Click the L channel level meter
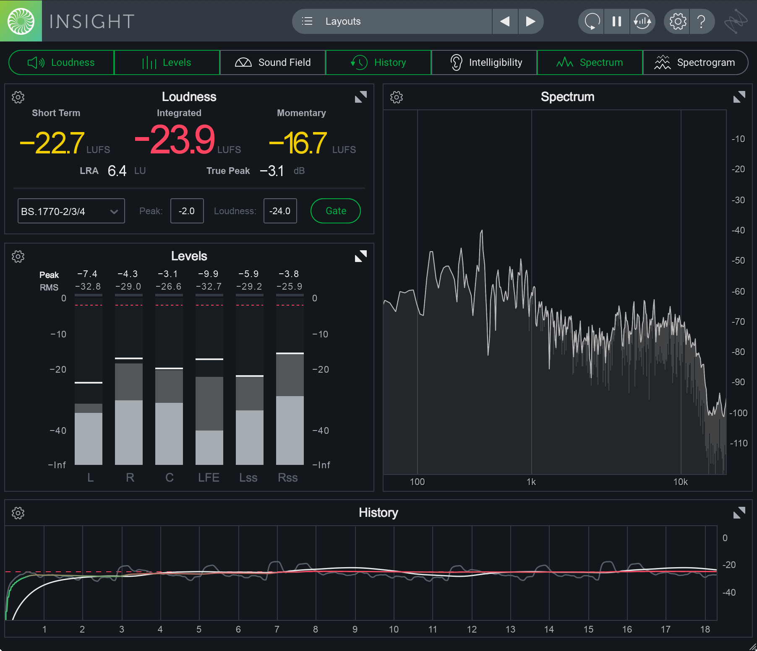757x651 pixels. 89,379
